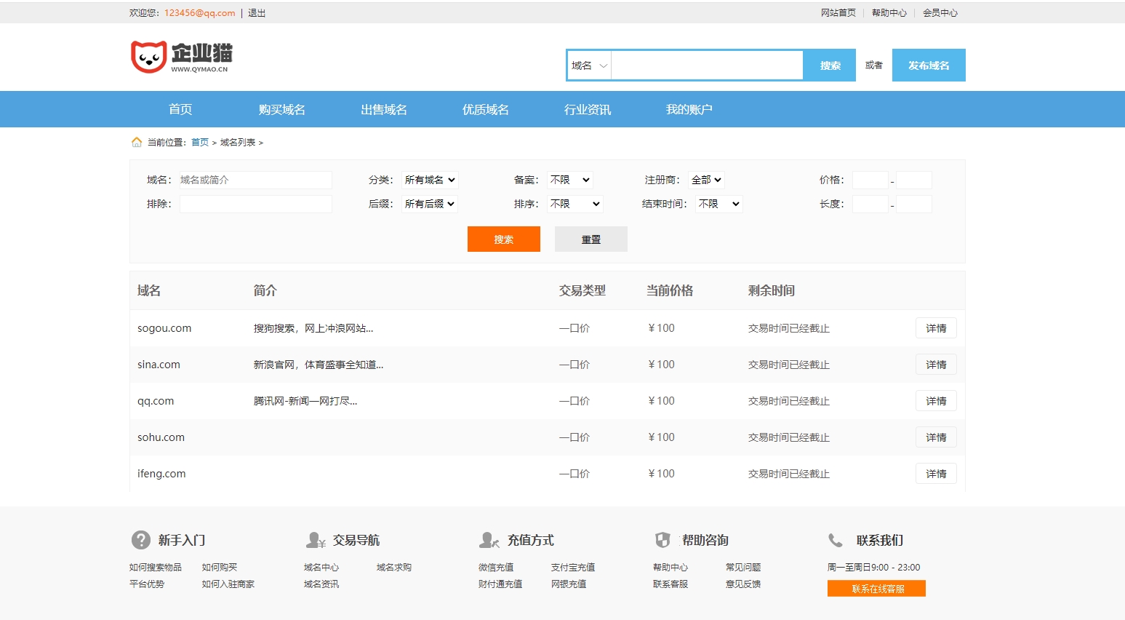Open 详情 for sina.com

[x=936, y=365]
